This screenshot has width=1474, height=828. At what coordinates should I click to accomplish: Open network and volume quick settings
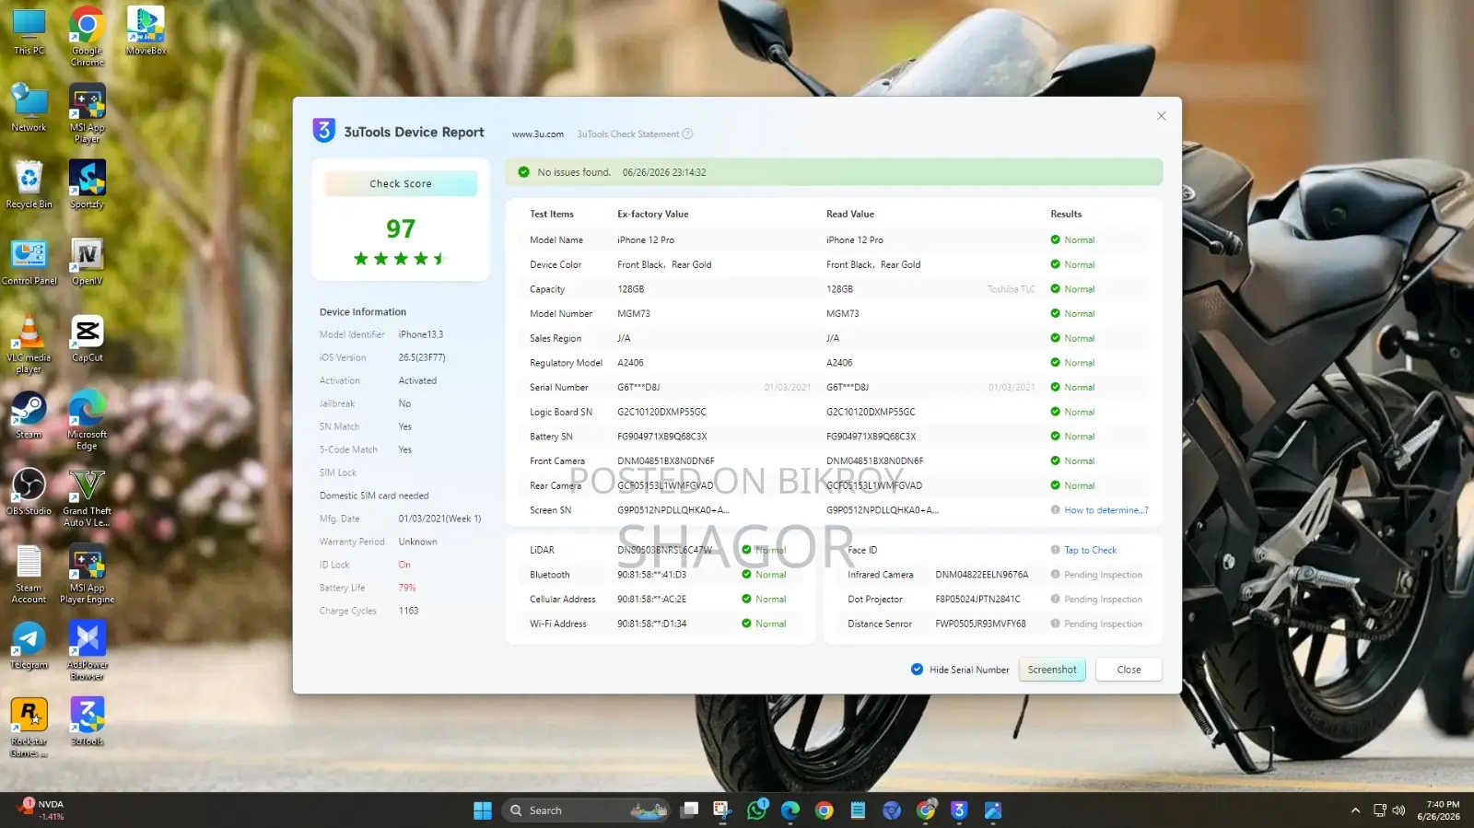click(1389, 811)
